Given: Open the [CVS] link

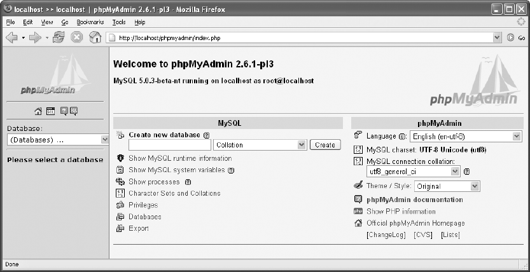Looking at the screenshot, I should [423, 235].
